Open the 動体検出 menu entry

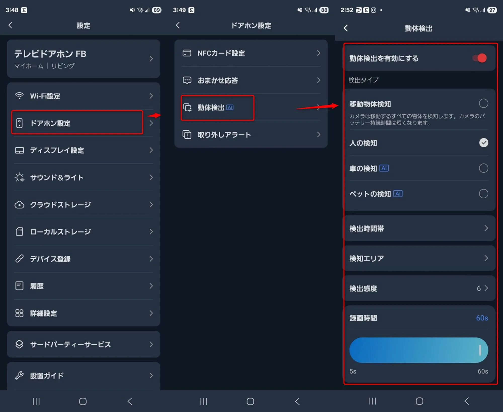(251, 107)
